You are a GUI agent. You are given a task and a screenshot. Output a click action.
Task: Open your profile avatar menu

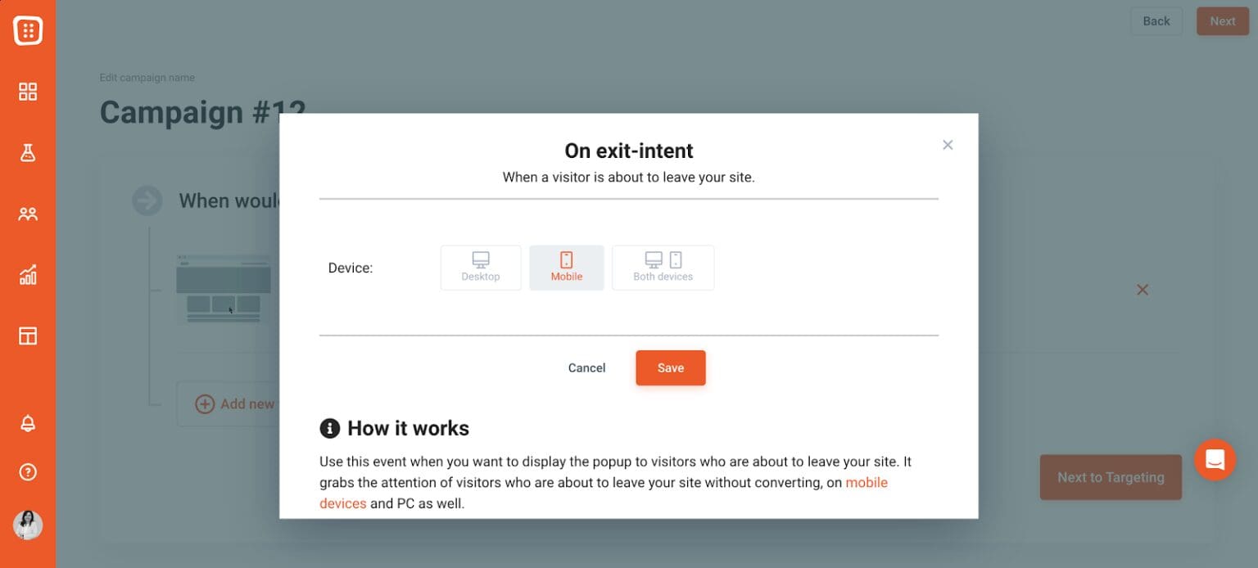[28, 525]
